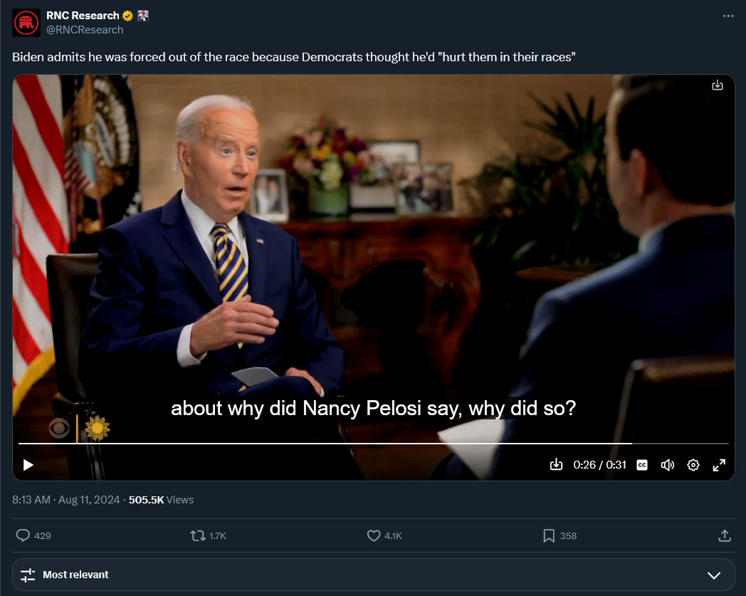Mute the video sound
This screenshot has height=596, width=746.
click(668, 465)
